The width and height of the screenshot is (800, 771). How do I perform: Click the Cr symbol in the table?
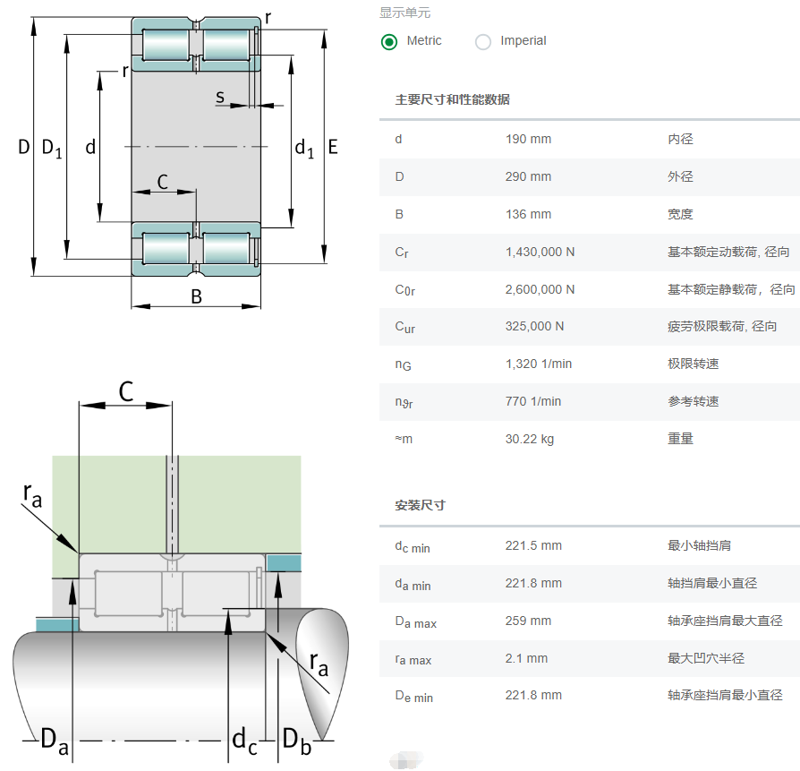click(x=402, y=253)
